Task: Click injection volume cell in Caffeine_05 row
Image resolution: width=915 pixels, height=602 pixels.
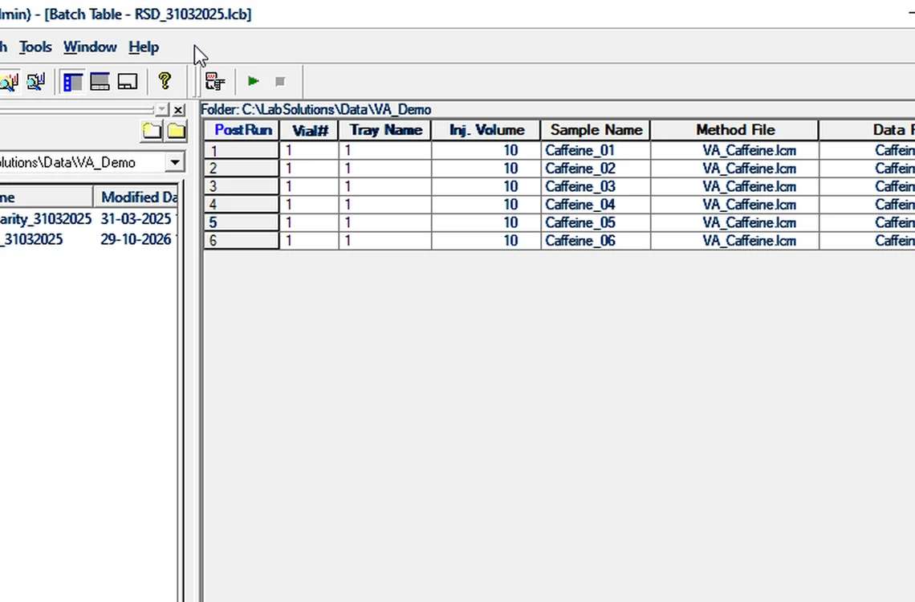Action: click(486, 223)
